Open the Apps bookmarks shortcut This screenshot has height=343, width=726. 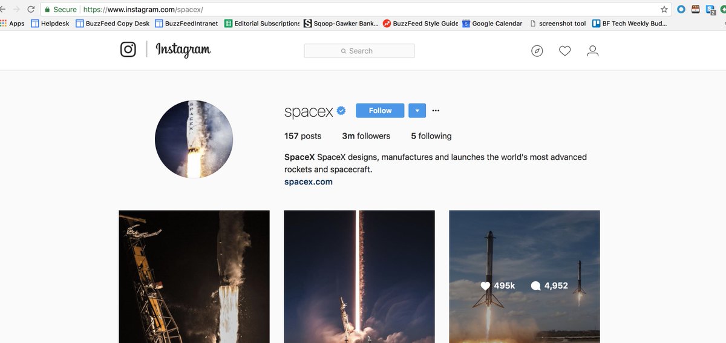[x=13, y=24]
